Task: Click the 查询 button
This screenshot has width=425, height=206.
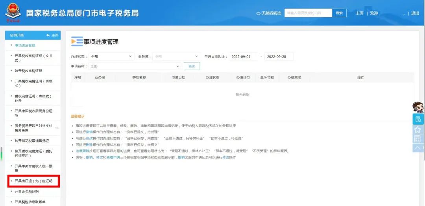Action: (x=192, y=66)
